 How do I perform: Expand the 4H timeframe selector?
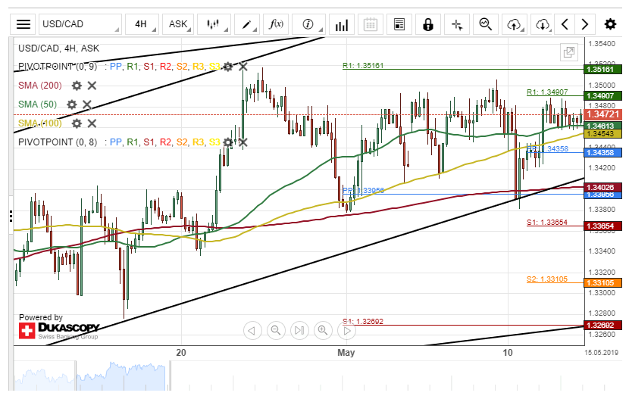(145, 24)
